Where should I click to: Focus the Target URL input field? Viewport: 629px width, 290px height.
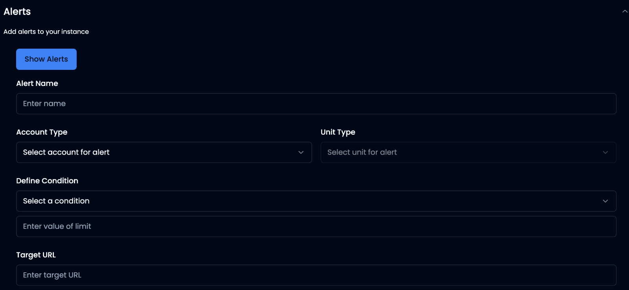click(x=316, y=275)
